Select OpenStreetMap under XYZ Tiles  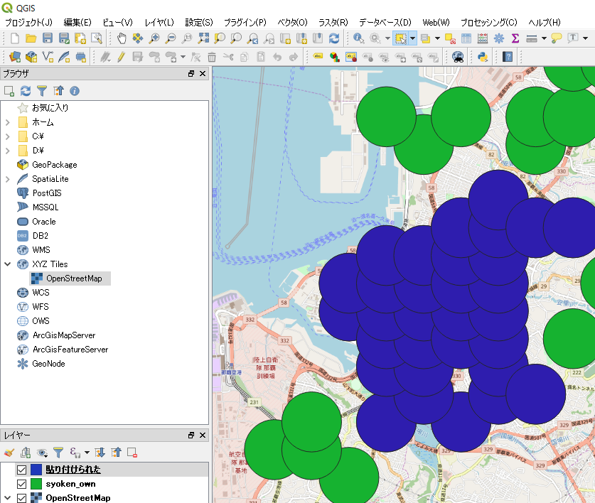pos(73,278)
